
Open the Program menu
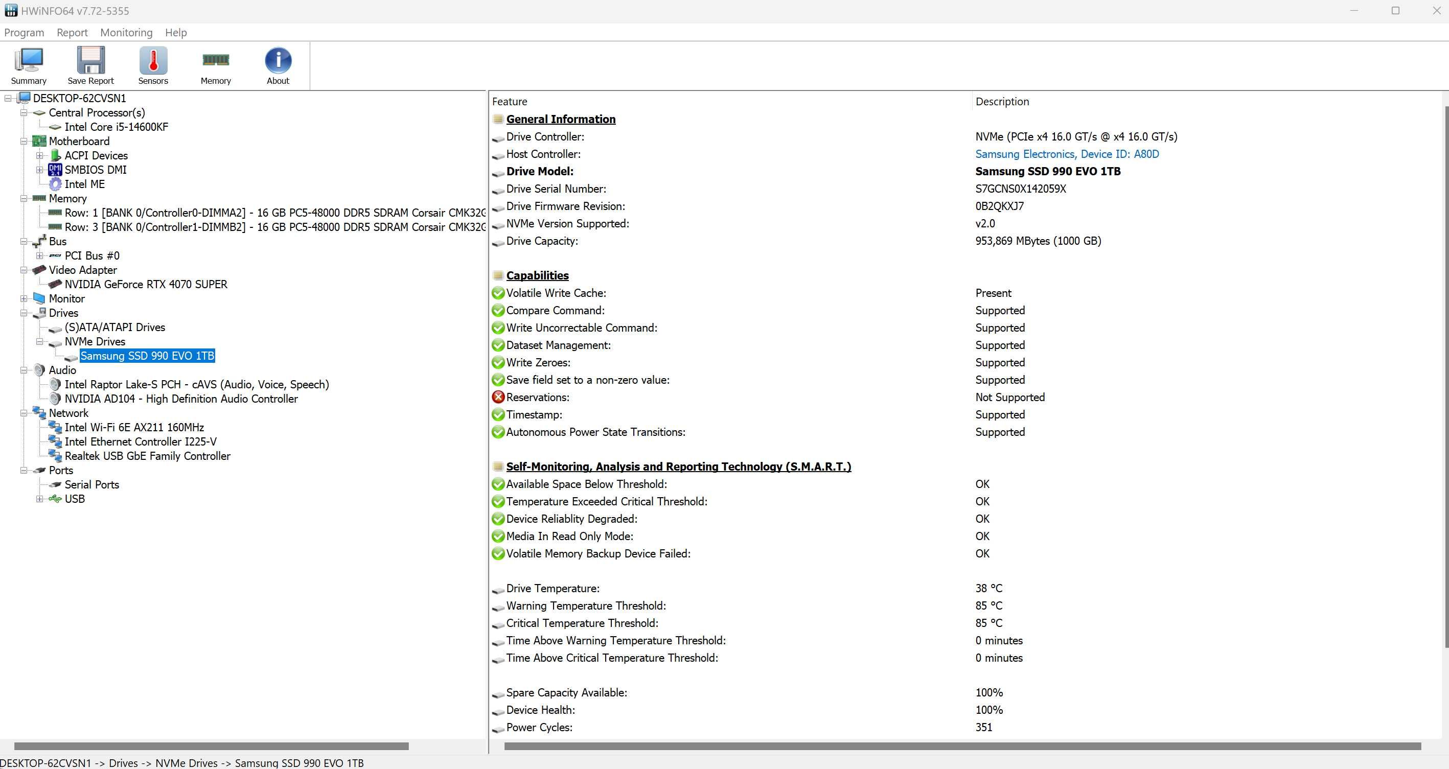24,33
